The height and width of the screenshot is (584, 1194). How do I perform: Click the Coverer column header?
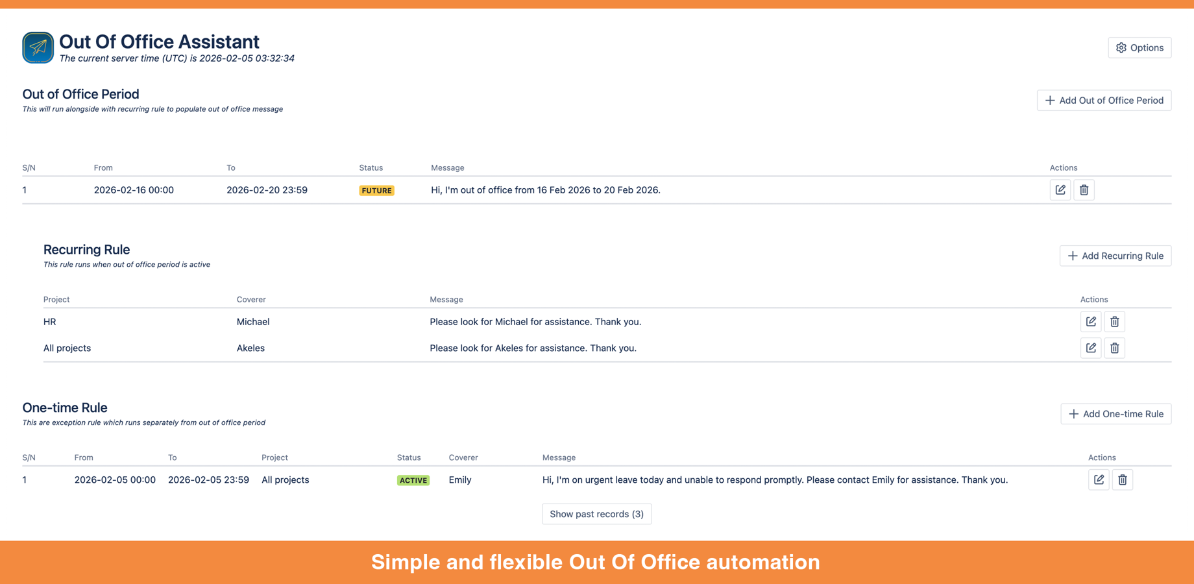[251, 299]
